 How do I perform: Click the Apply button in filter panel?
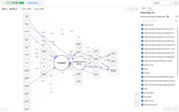point(175,109)
